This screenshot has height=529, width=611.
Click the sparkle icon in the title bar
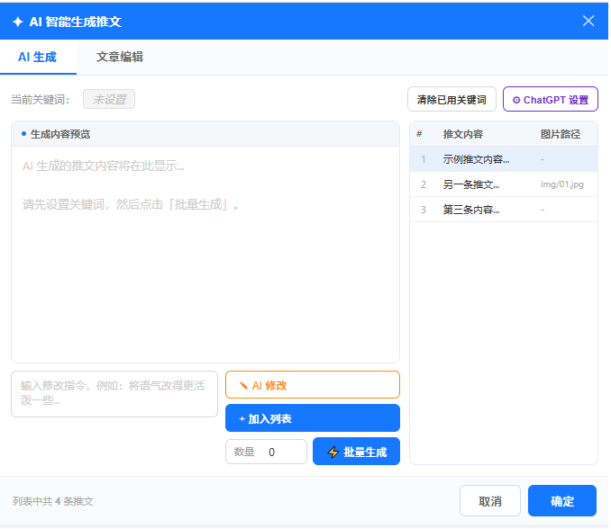(x=17, y=21)
